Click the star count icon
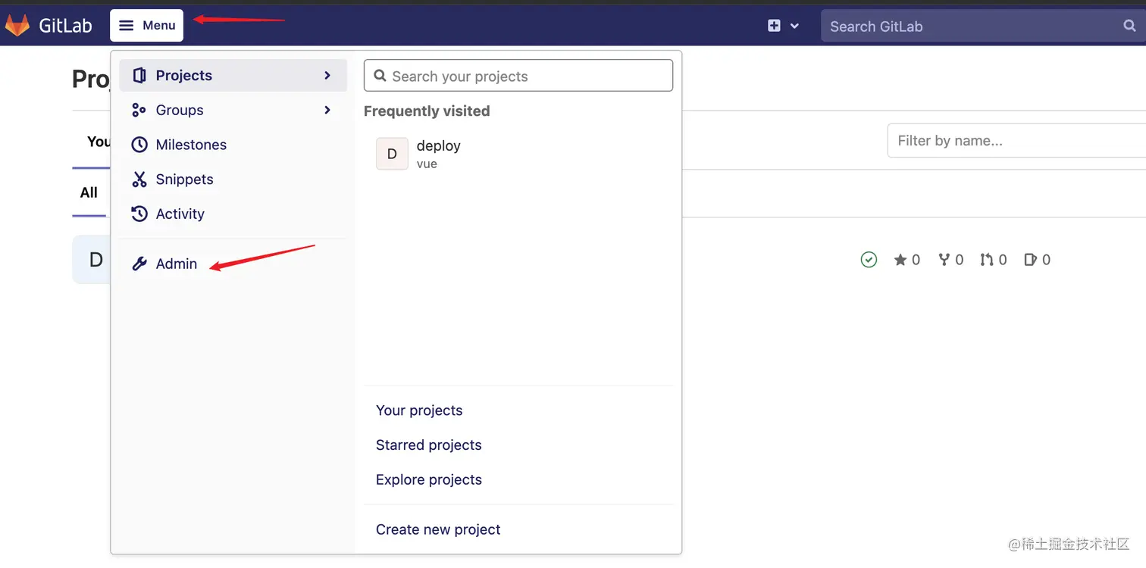Screen dimensions: 1146x568 tap(900, 260)
